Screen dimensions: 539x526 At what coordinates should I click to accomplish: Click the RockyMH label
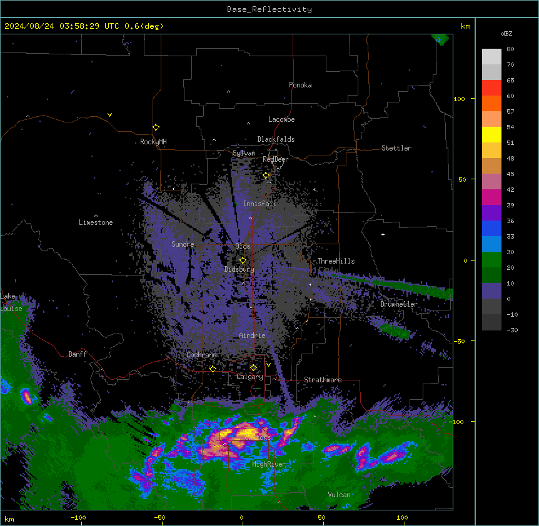click(x=153, y=142)
